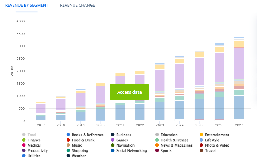Click the Medical legend color dot
The height and width of the screenshot is (165, 257).
(24, 145)
